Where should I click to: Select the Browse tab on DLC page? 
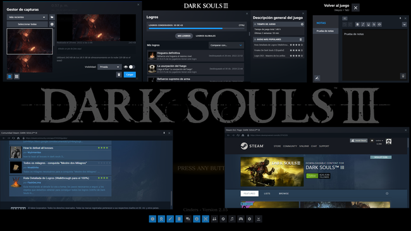click(284, 194)
